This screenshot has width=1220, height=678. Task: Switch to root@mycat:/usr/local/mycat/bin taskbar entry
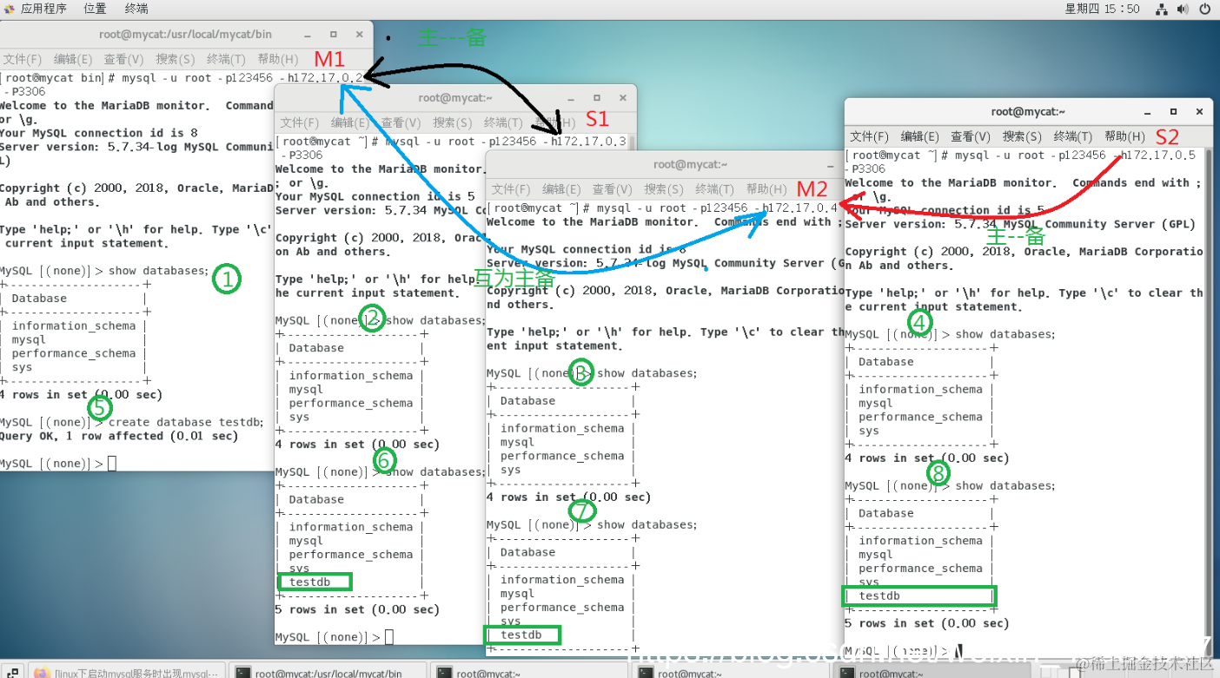pyautogui.click(x=328, y=672)
